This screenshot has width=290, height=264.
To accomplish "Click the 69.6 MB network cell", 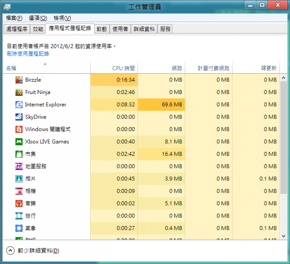I will click(x=161, y=104).
